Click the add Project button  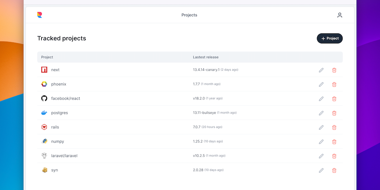pos(330,38)
